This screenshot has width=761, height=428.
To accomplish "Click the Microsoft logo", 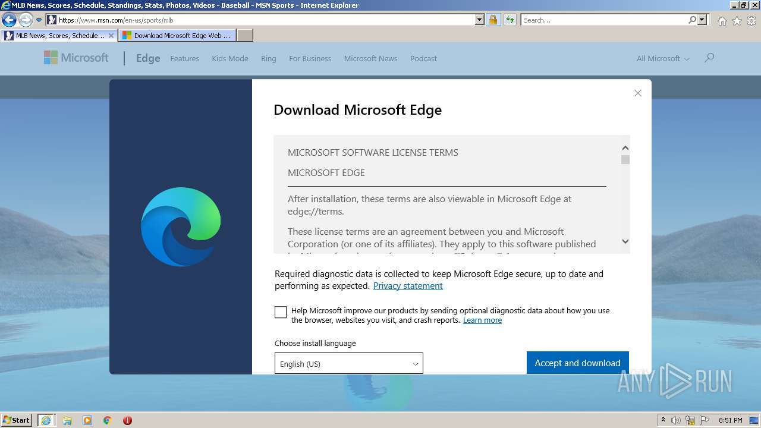I will tap(76, 58).
